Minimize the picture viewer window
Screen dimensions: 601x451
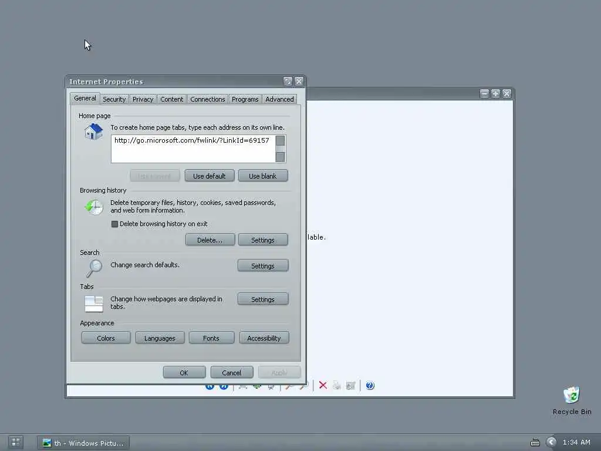484,93
